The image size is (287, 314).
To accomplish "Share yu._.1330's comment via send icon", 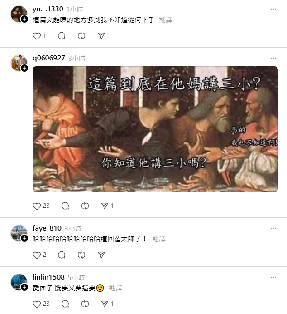I will [101, 36].
